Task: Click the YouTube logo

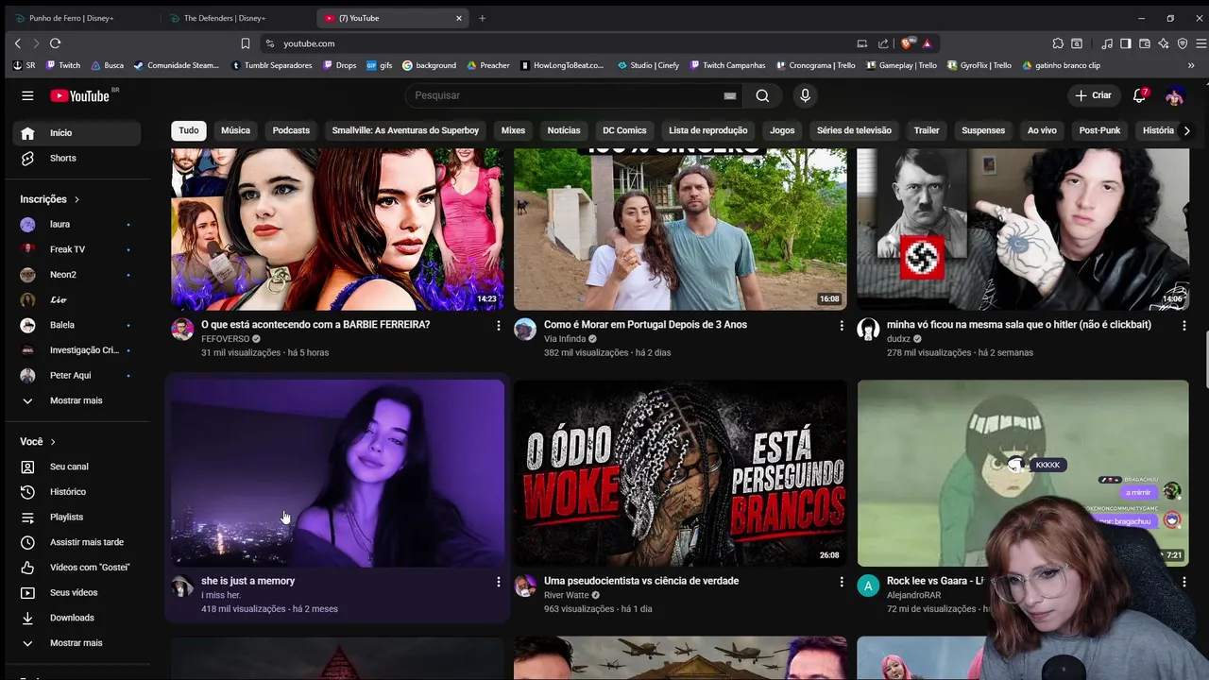Action: (81, 95)
